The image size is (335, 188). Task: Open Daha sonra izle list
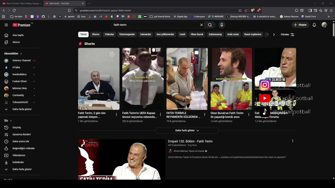[20, 141]
